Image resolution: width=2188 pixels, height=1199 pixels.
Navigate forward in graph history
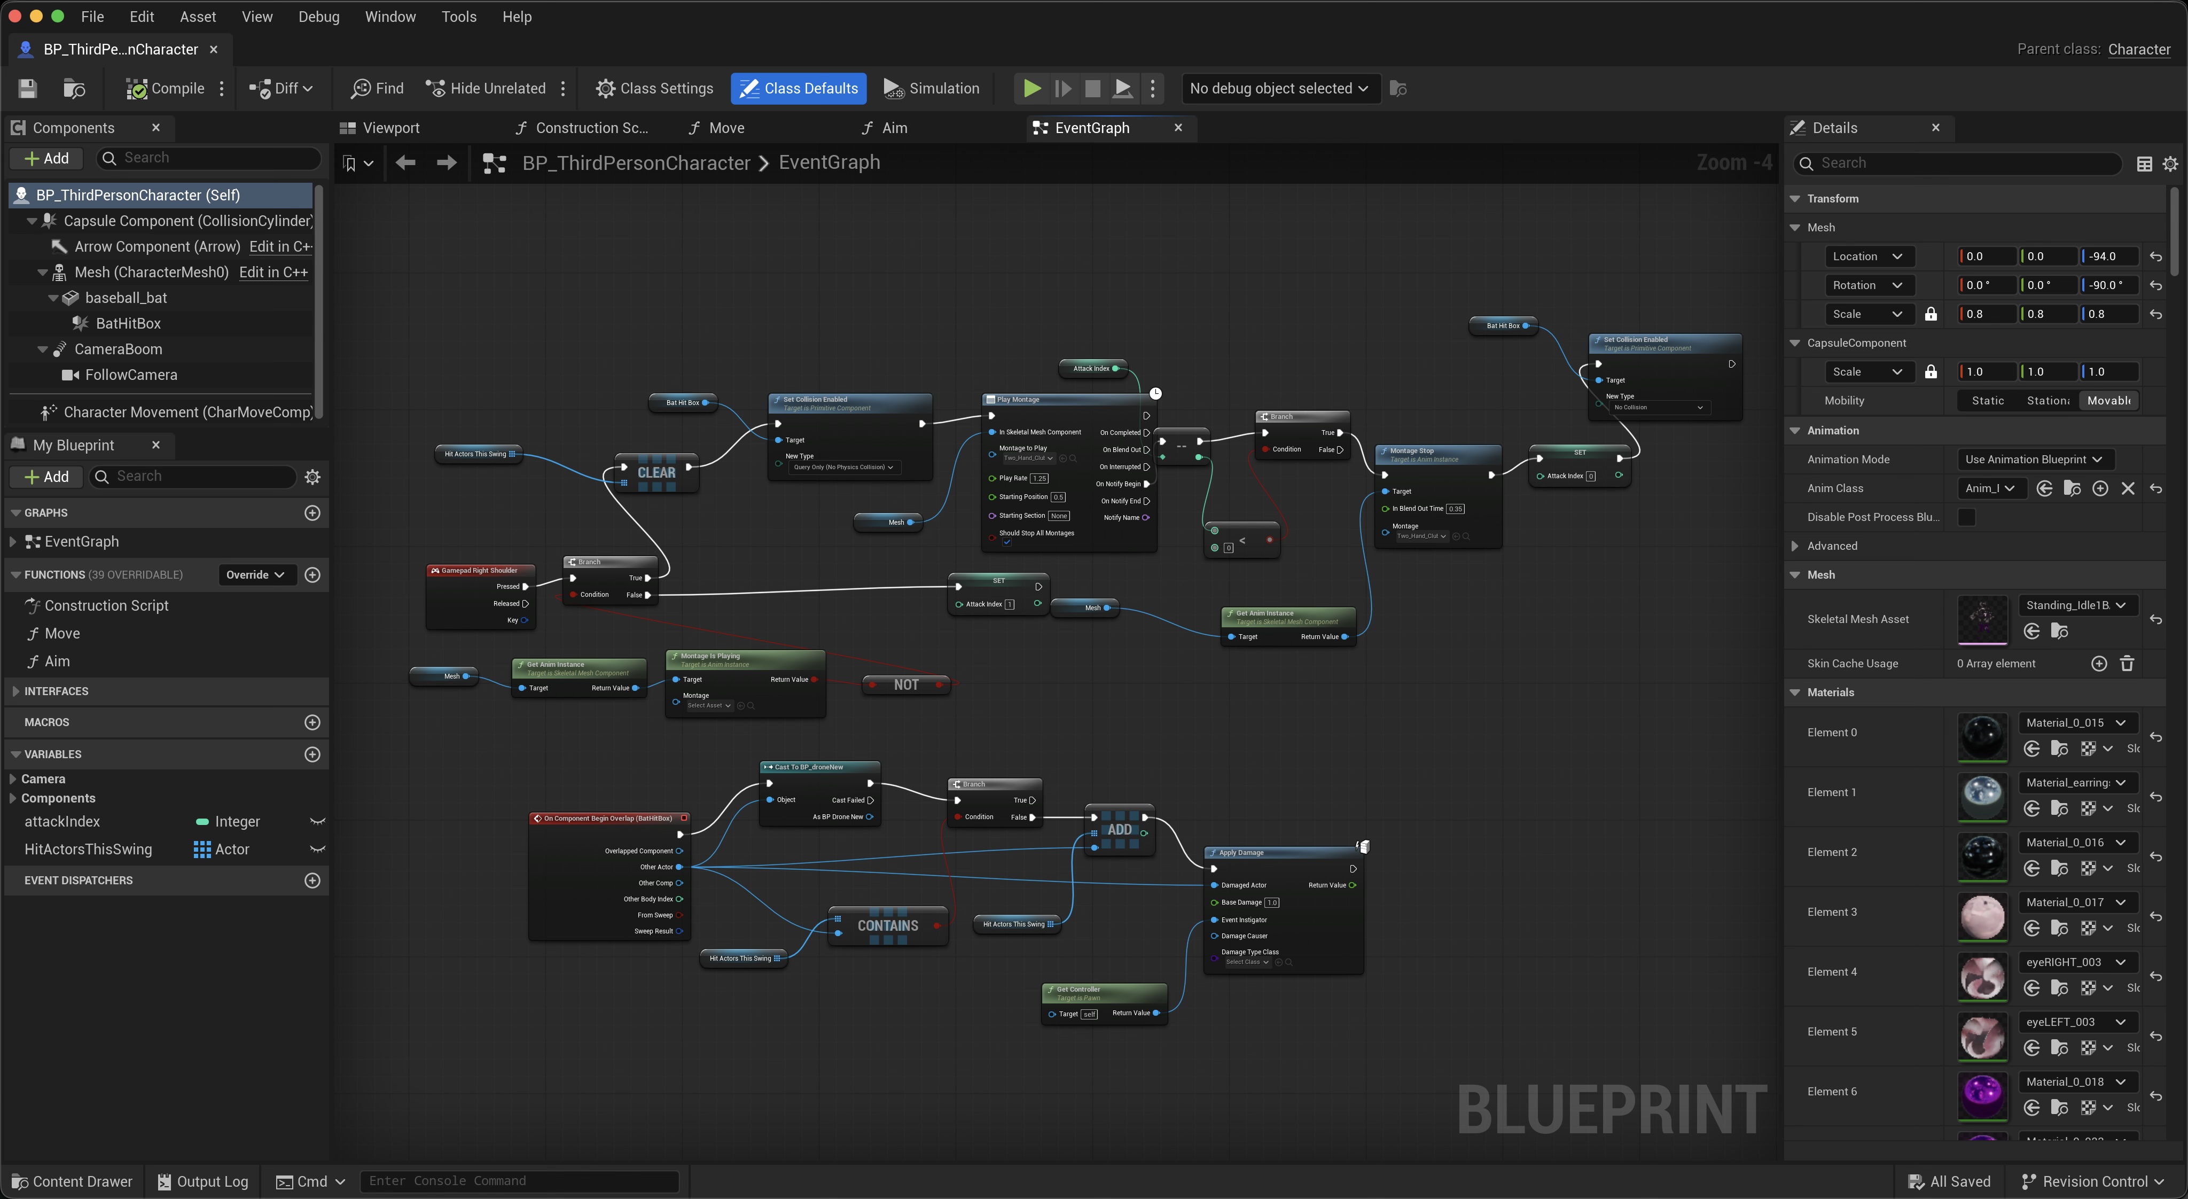446,162
